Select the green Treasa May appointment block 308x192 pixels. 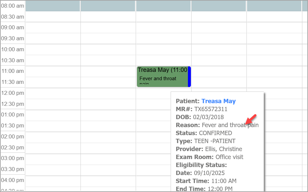162,76
